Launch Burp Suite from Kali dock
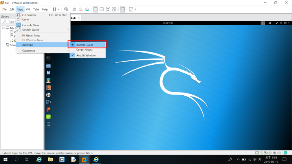The image size is (292, 164). (48, 87)
